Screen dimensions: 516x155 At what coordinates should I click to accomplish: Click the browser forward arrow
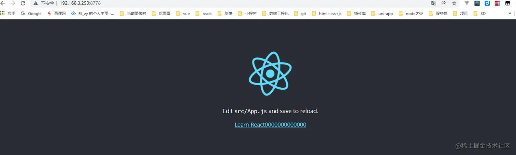13,3
